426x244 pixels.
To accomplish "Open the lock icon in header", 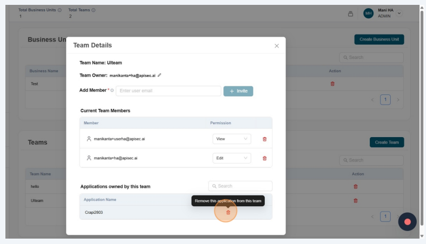I will pos(350,13).
